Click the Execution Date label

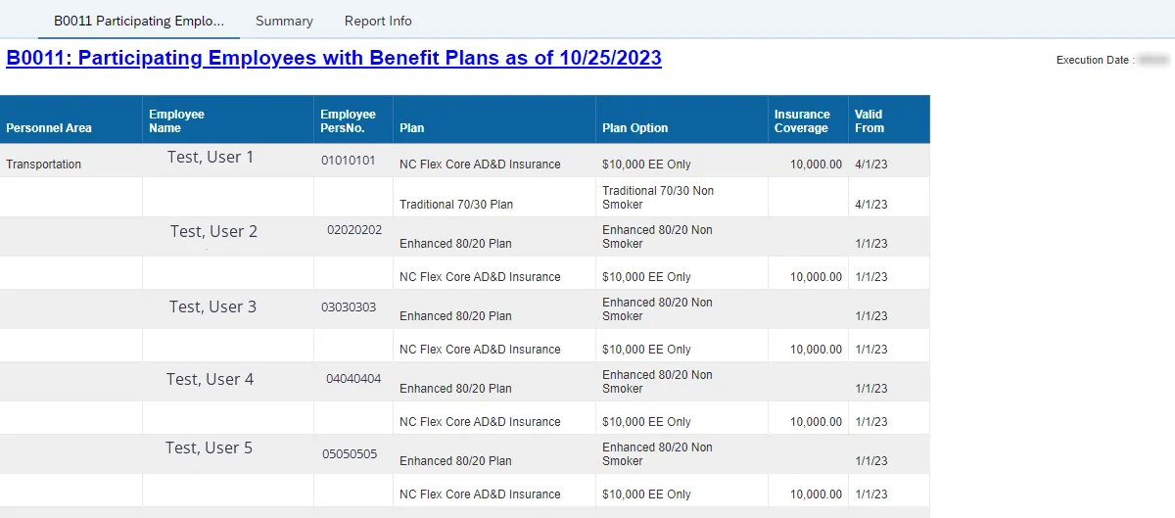1095,61
